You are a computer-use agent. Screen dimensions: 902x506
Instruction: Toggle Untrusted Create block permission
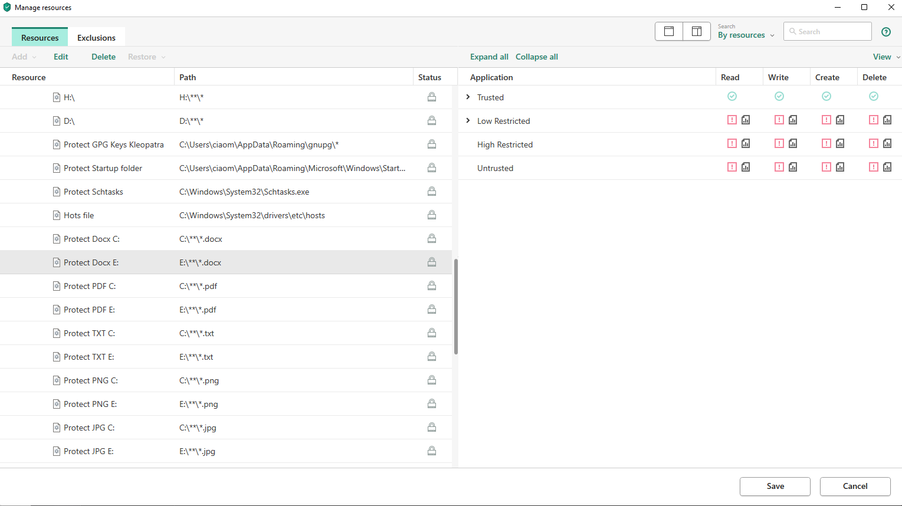(826, 167)
